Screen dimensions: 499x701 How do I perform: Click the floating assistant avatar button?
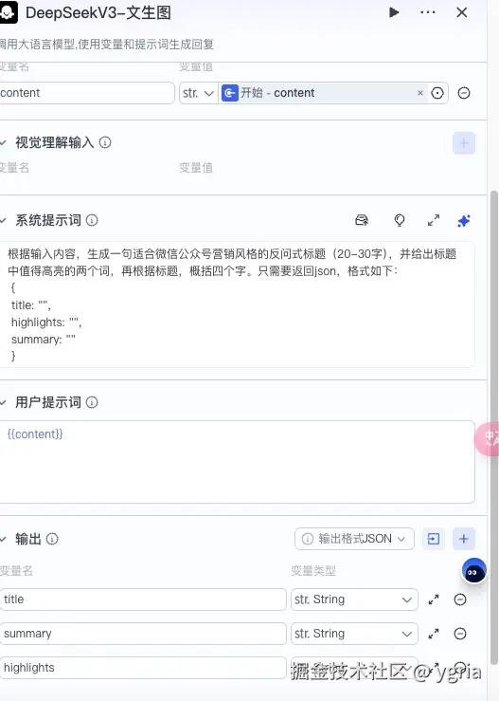click(474, 571)
